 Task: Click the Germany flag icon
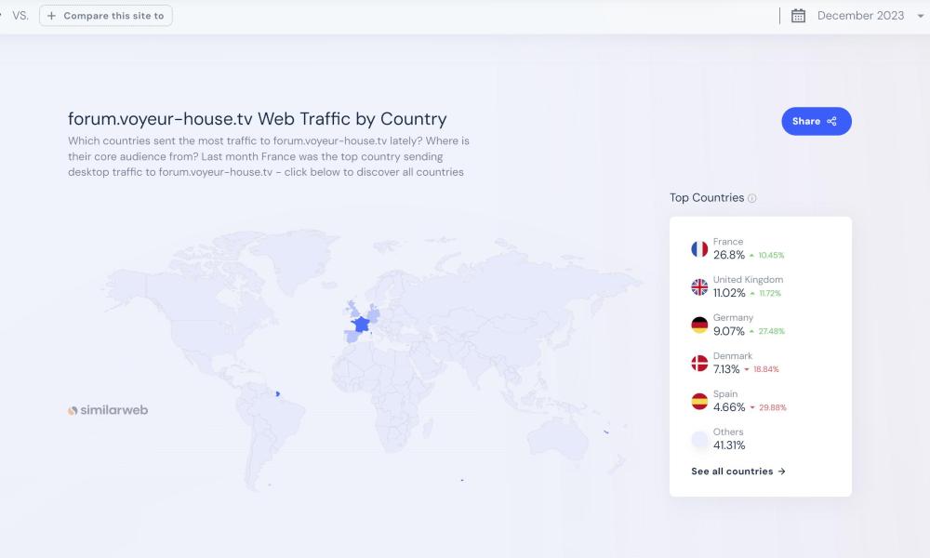tap(699, 325)
